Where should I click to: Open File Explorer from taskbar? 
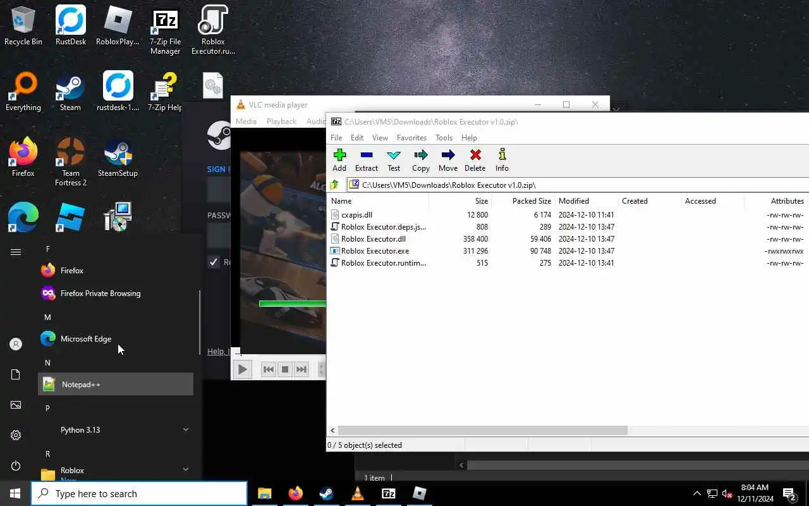pyautogui.click(x=264, y=493)
